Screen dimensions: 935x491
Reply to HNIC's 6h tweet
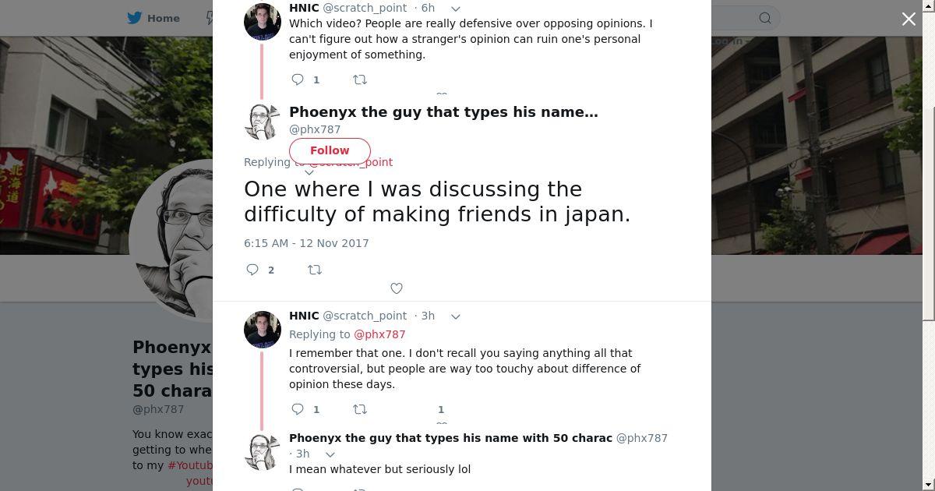pos(298,79)
